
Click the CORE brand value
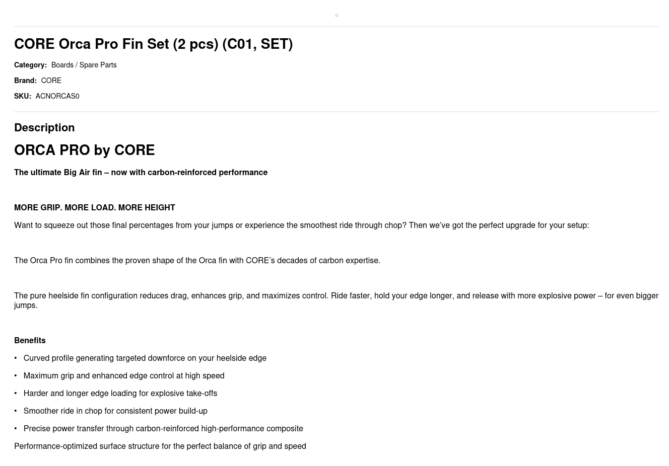click(51, 81)
